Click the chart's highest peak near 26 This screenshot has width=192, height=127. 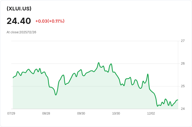tap(99, 63)
